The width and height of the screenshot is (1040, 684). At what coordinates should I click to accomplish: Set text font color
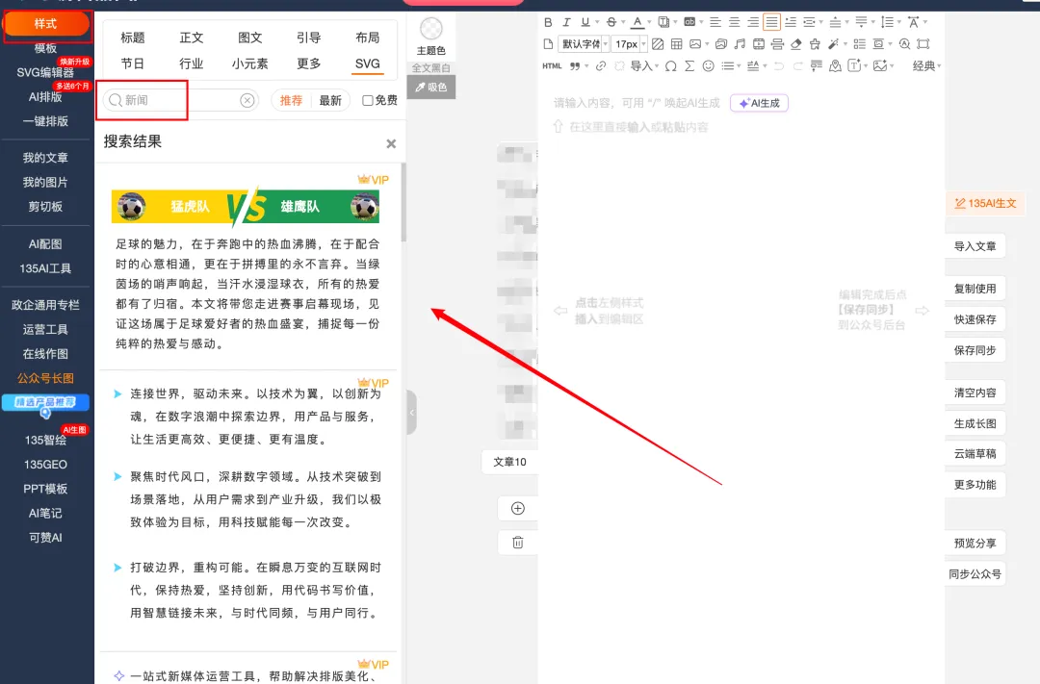tap(637, 22)
